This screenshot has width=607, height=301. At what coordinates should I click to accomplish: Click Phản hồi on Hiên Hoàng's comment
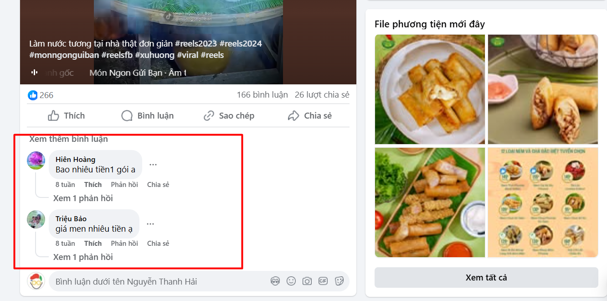(x=124, y=185)
